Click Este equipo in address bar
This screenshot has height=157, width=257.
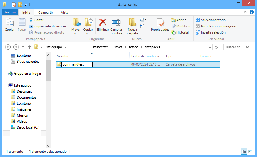(53, 47)
